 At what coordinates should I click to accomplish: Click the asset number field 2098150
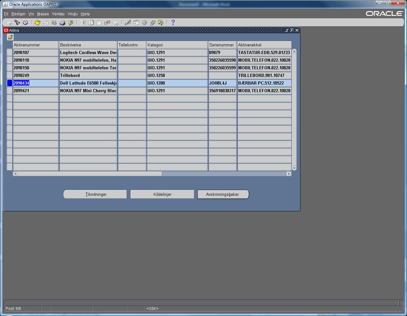[x=36, y=68]
